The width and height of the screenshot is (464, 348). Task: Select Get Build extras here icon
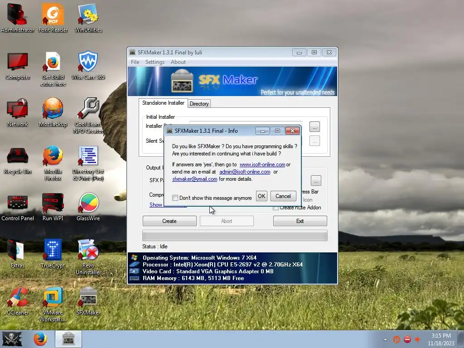tap(53, 69)
